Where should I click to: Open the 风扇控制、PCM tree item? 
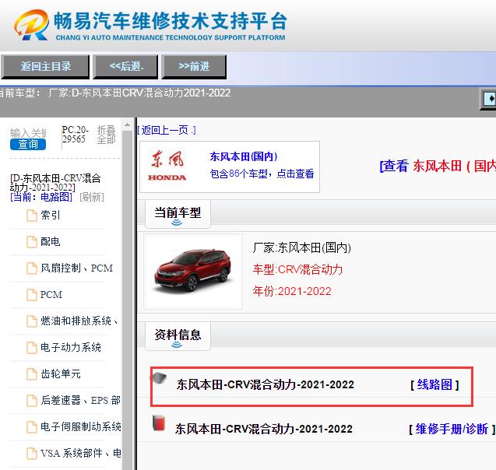pos(76,268)
